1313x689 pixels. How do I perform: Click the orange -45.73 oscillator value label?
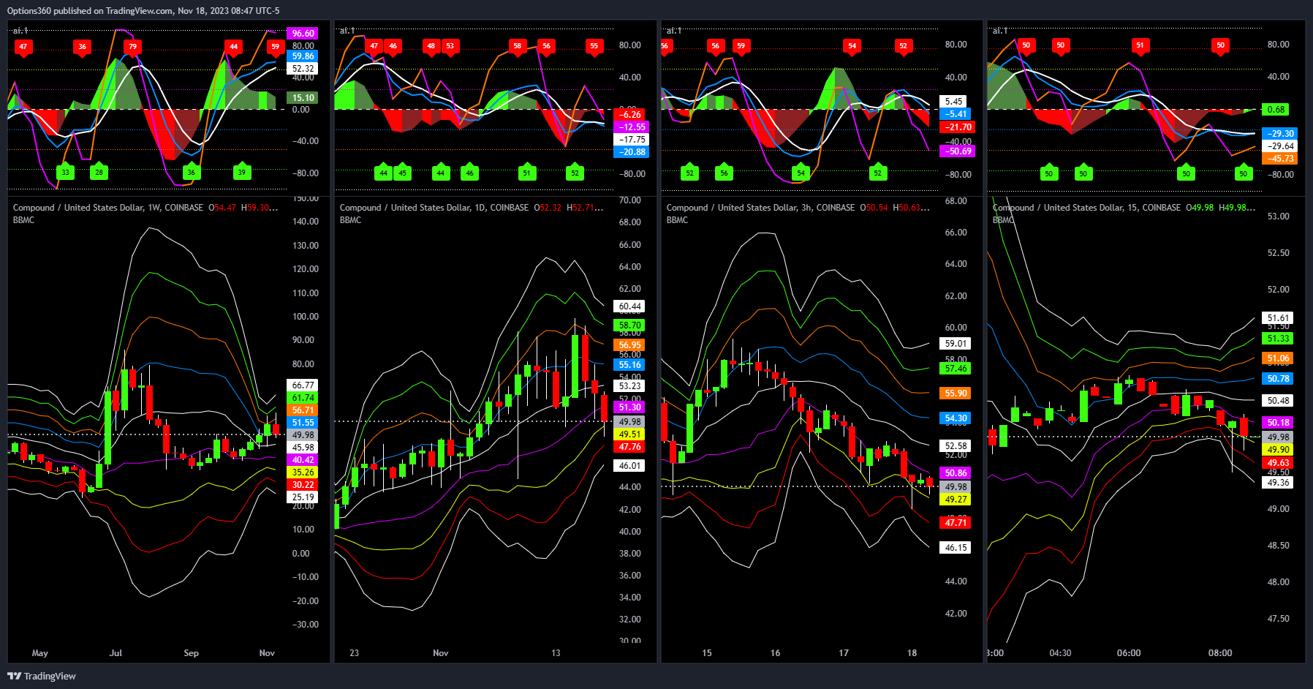1281,159
